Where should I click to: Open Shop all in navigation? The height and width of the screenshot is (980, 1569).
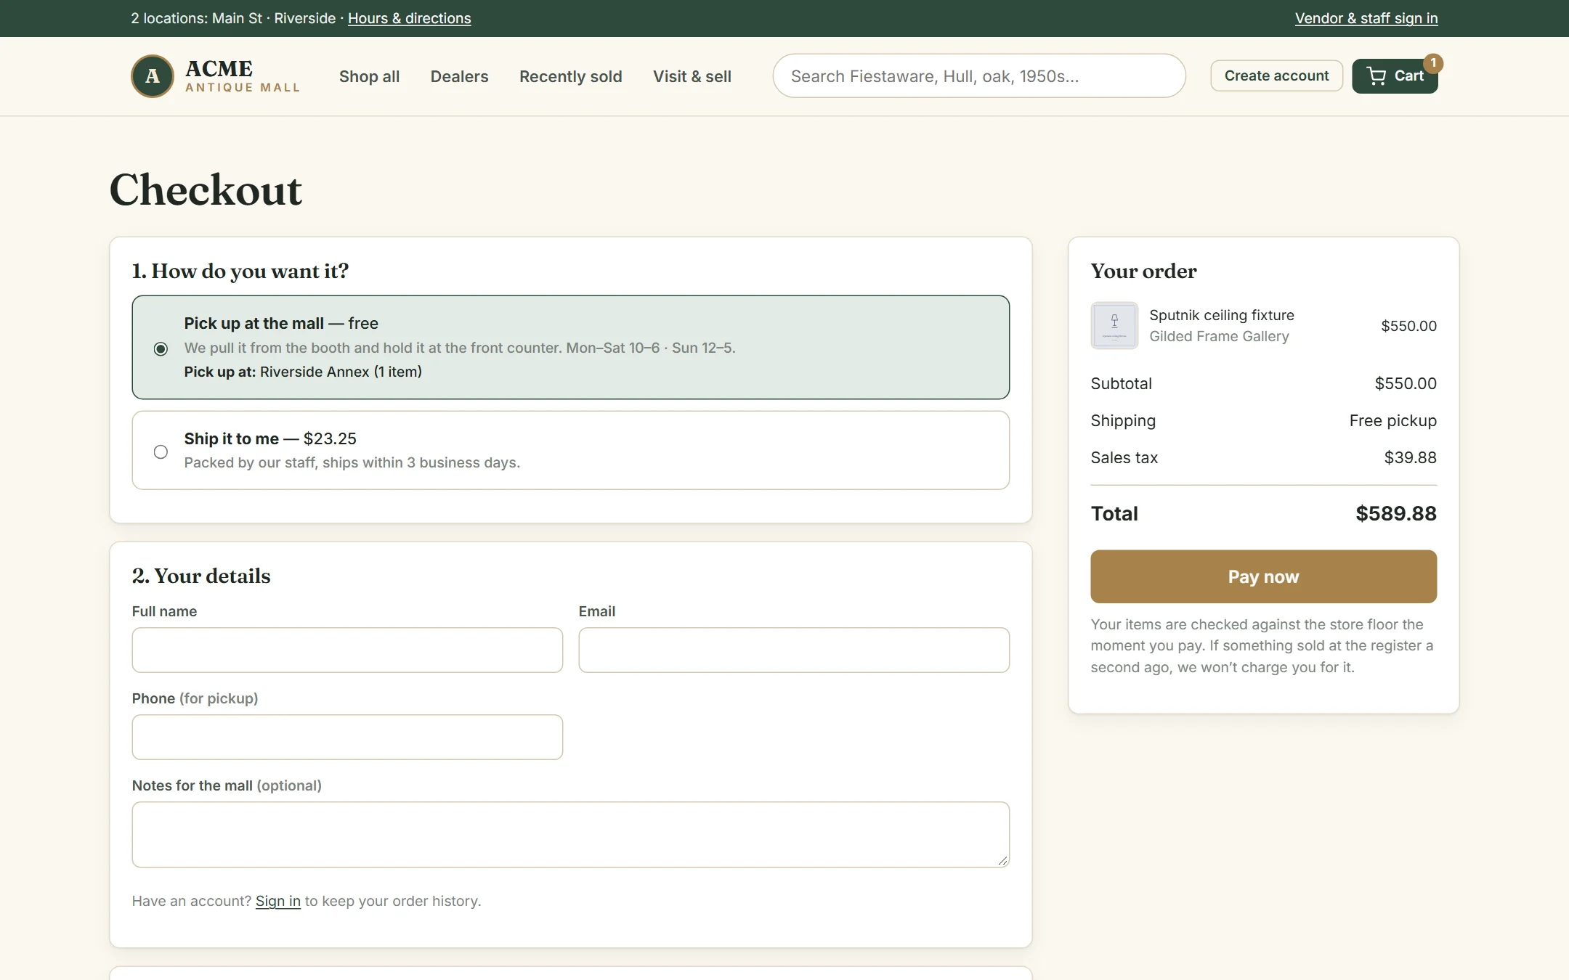click(369, 76)
